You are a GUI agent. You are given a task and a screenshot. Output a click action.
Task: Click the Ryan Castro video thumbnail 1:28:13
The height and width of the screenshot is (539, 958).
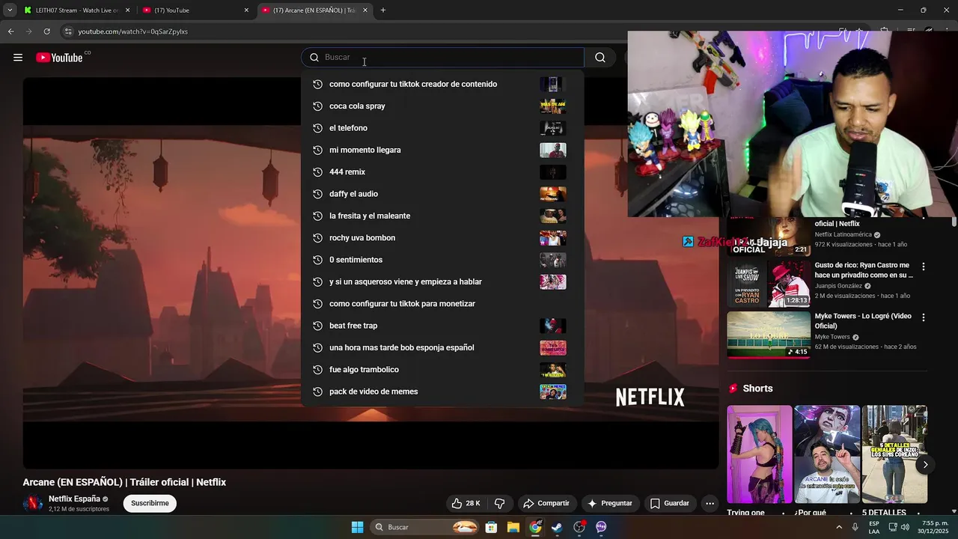tap(769, 284)
